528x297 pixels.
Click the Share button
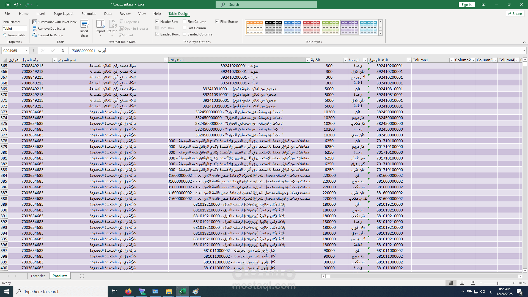515,13
